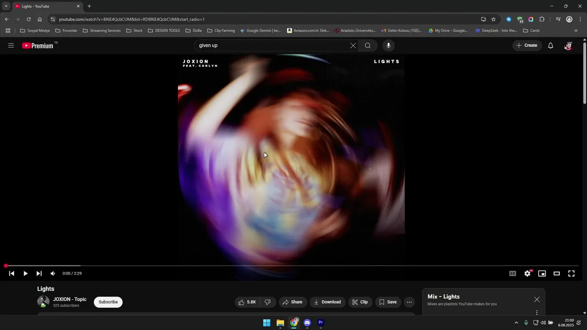The image size is (587, 330).
Task: Open Chrome tab search dropdown
Action: coord(6,6)
